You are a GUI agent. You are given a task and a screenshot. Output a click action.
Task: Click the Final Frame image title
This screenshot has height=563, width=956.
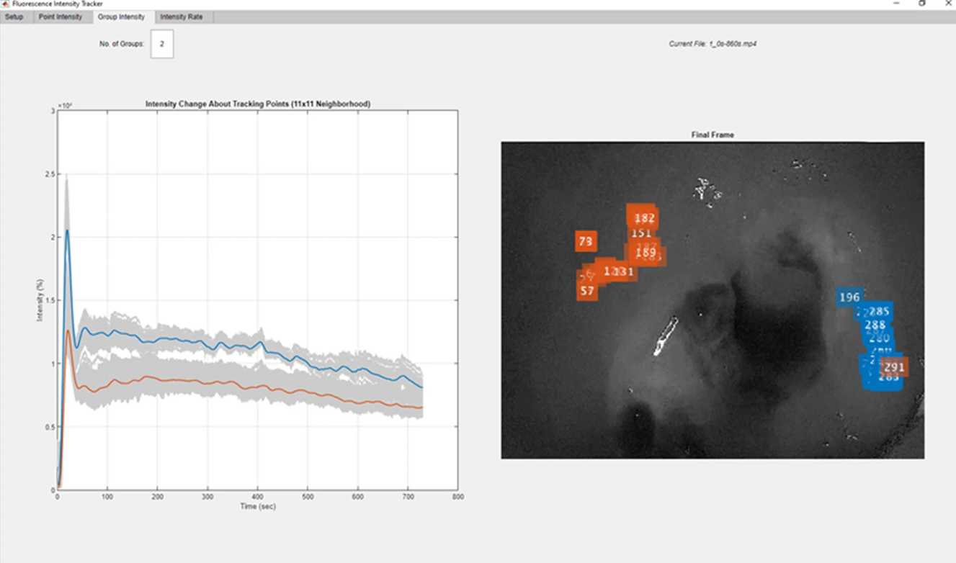point(712,135)
